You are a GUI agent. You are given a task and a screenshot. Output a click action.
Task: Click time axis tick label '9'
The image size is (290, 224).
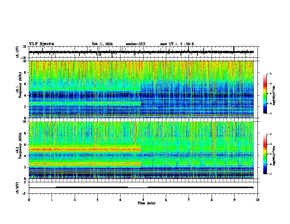[x=234, y=200]
